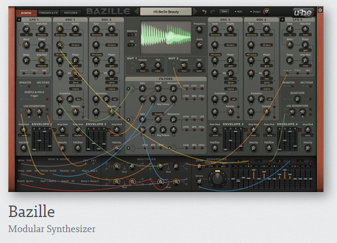Click the OSC 1 header label
Screen dimensions: 337x243
70,20
